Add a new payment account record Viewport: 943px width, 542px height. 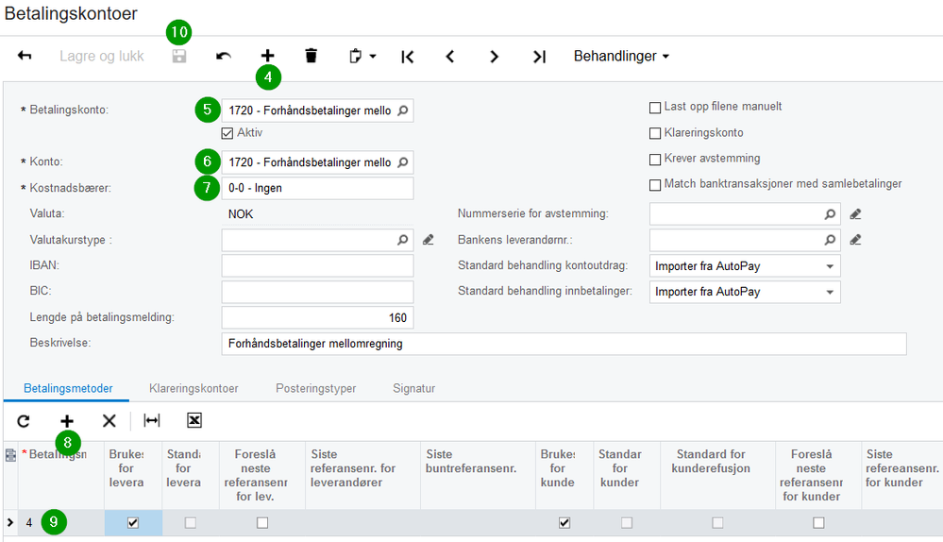268,57
